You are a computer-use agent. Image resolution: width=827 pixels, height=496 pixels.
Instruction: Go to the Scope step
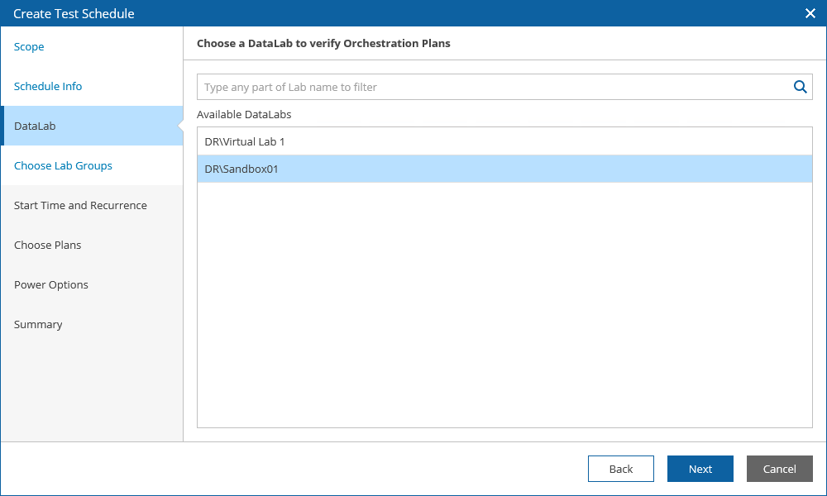point(29,47)
